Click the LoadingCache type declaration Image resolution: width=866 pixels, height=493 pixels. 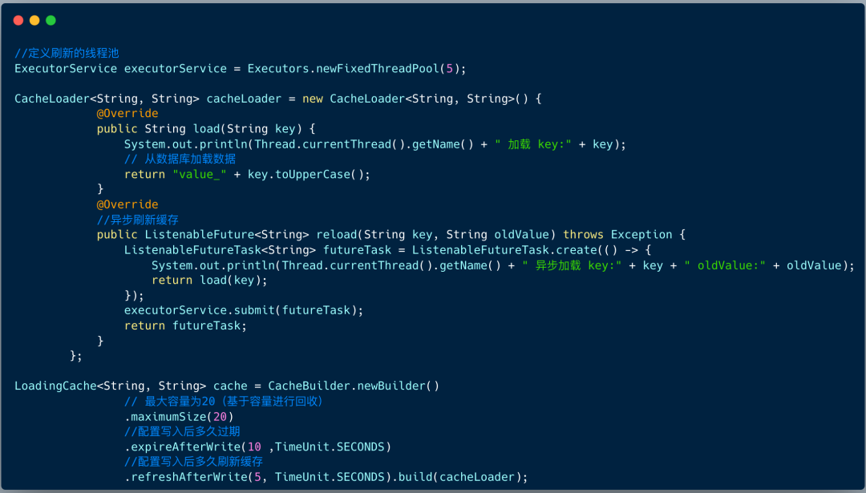55,386
